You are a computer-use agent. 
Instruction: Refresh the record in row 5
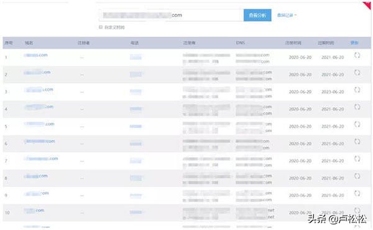point(357,124)
